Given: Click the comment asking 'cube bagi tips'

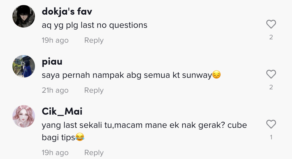Looking at the screenshot, I should tap(144, 131).
